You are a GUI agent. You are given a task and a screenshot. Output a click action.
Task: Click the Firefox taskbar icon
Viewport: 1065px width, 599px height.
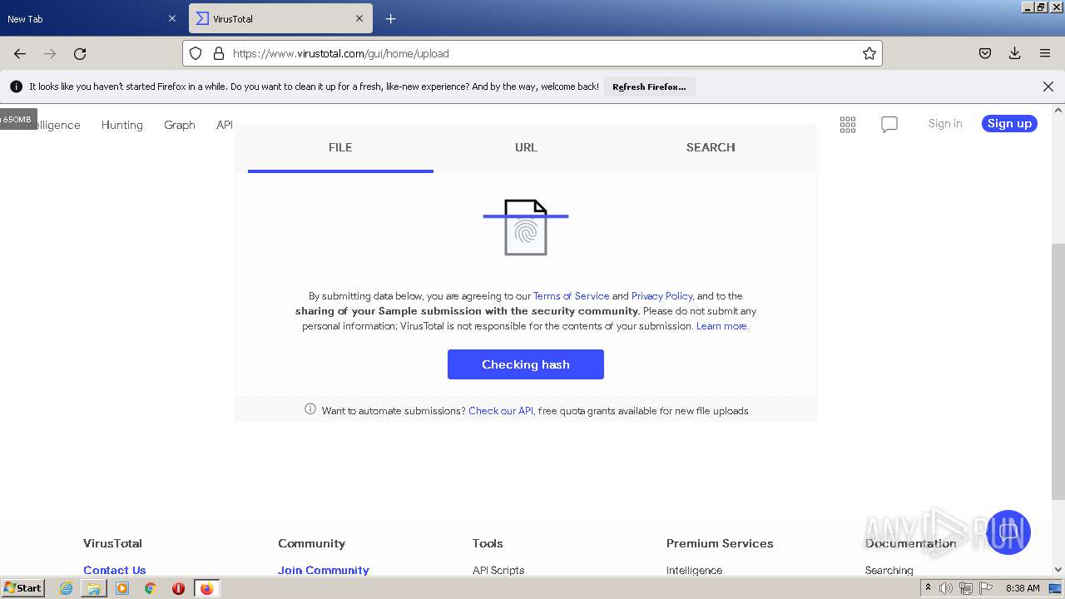click(x=206, y=588)
